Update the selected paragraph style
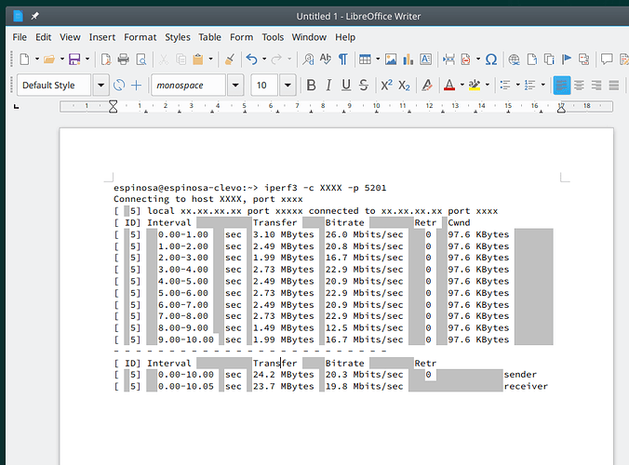629x465 pixels. point(119,85)
